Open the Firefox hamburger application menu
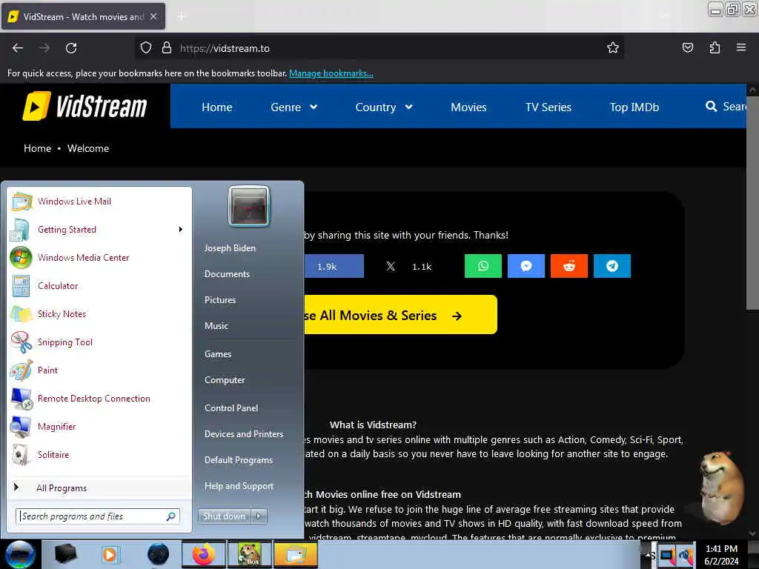This screenshot has width=759, height=569. [x=740, y=47]
